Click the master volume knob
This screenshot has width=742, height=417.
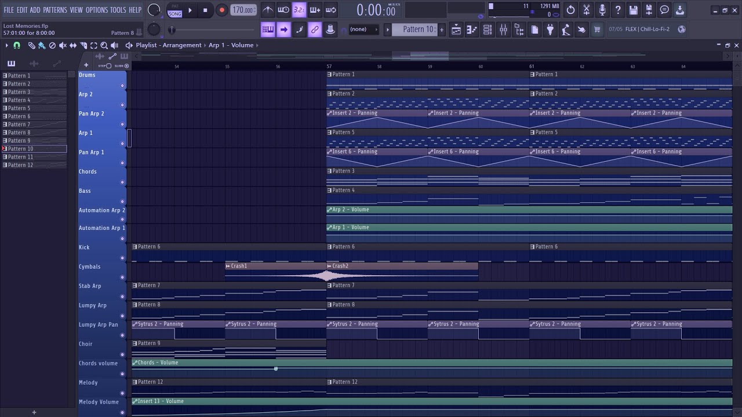154,10
